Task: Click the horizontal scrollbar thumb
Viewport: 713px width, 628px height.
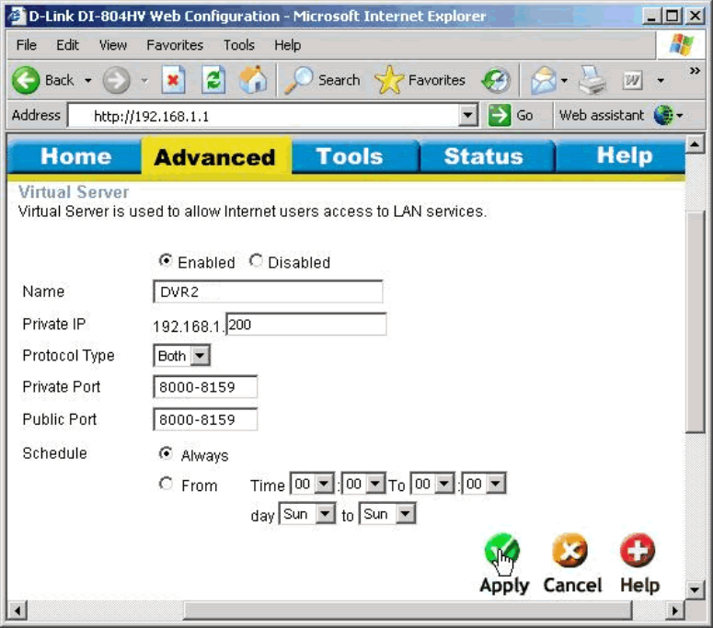Action: point(408,610)
